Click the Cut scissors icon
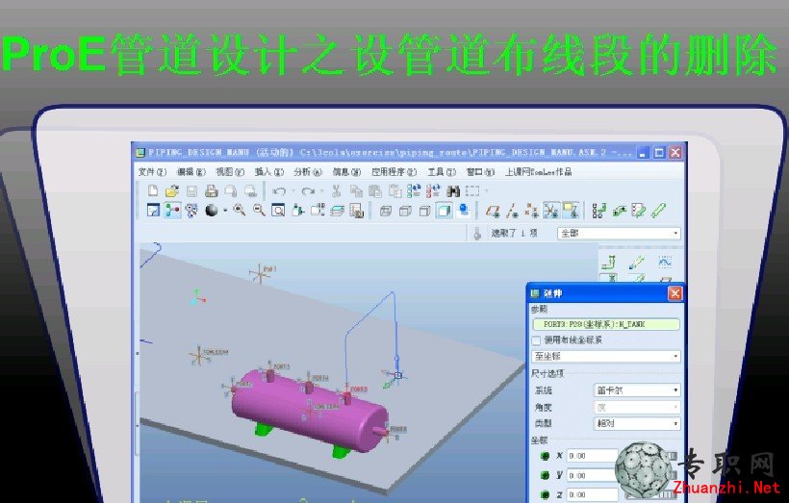Screen dimensions: 789x503 (336, 191)
